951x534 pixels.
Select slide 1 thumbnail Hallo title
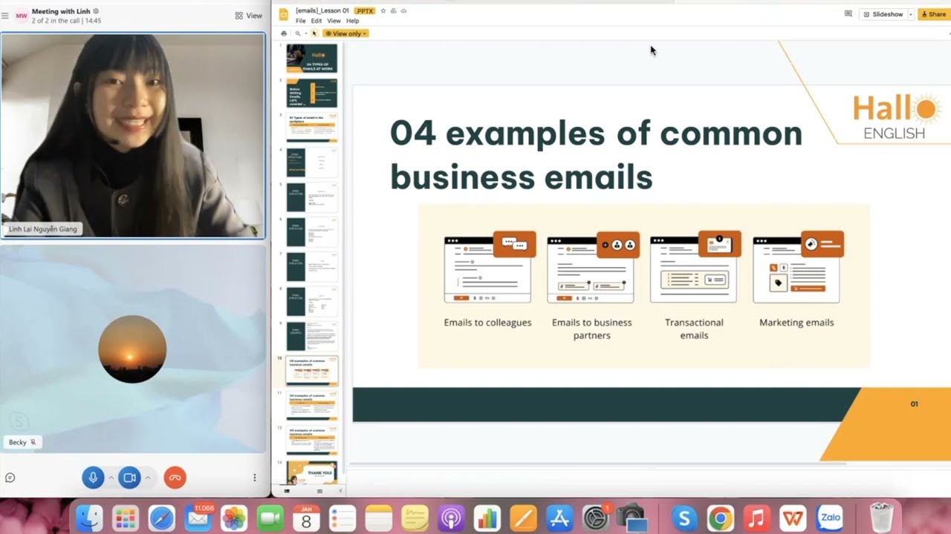point(312,58)
